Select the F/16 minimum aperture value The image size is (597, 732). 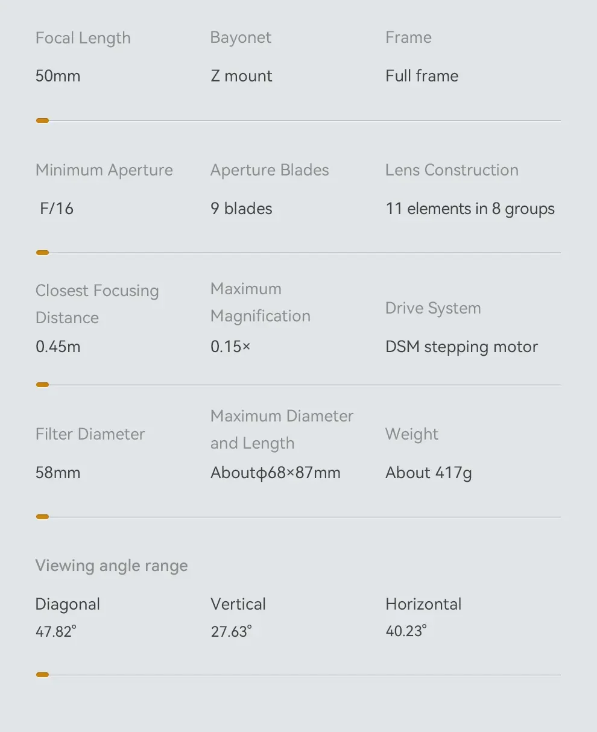(x=57, y=209)
